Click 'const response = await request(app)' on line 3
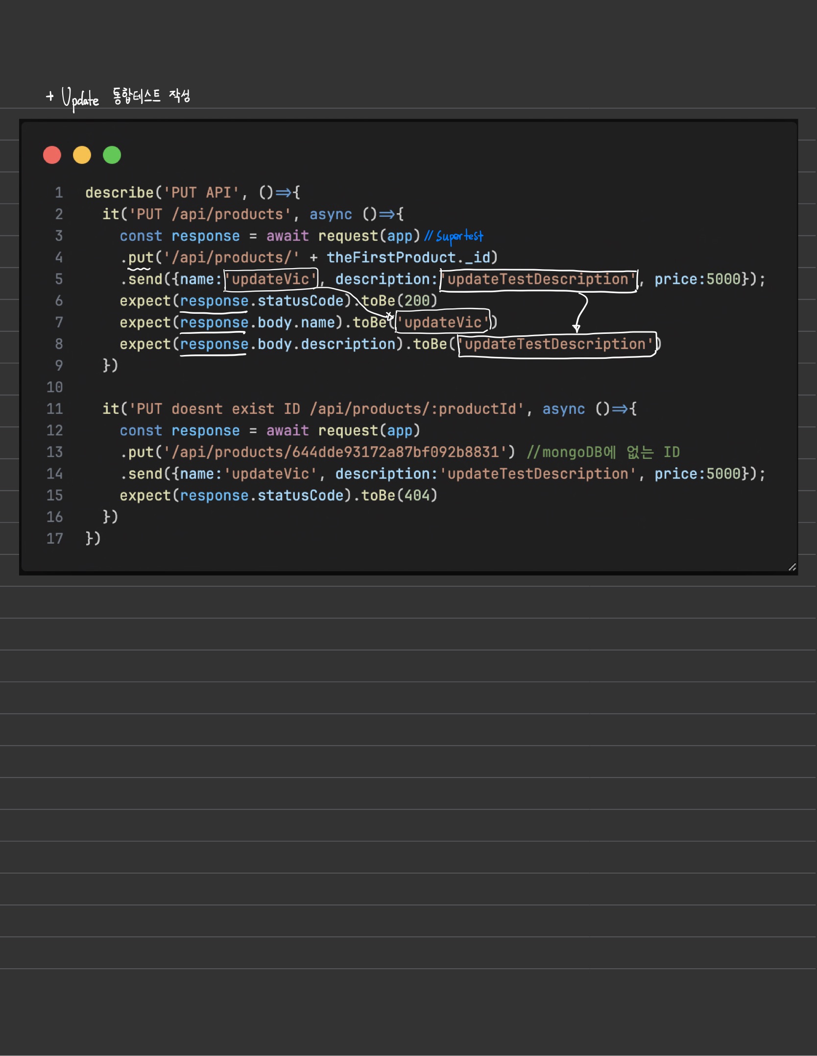Viewport: 817px width, 1056px height. coord(270,236)
